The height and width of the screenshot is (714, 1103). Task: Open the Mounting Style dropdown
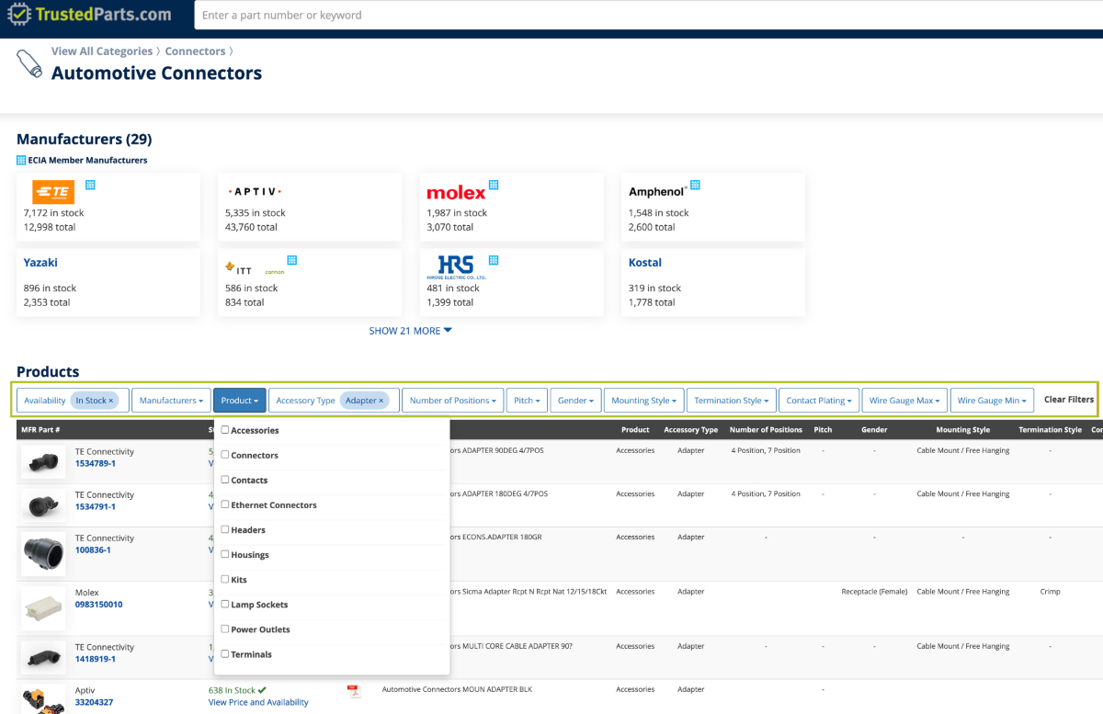pyautogui.click(x=643, y=401)
